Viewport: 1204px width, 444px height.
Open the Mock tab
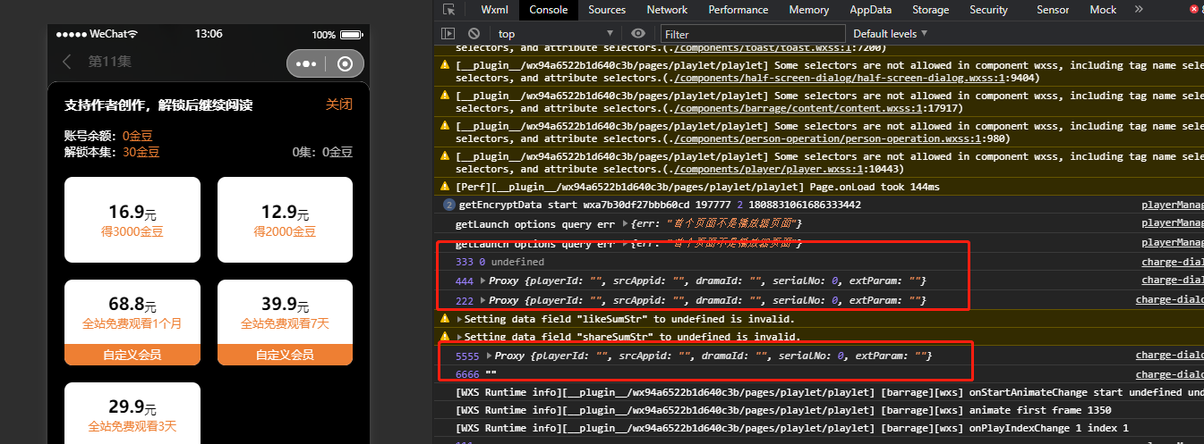[1103, 10]
